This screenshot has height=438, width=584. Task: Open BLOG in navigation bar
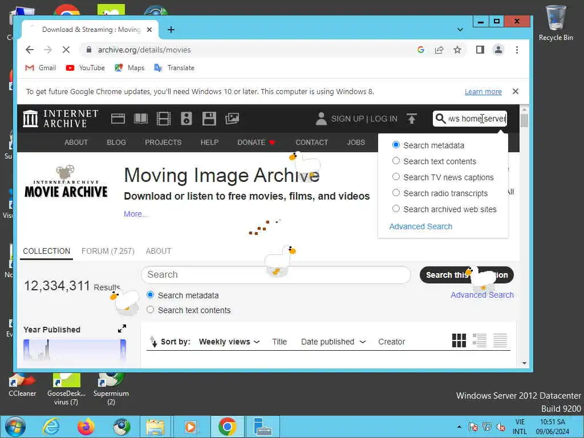[x=116, y=142]
